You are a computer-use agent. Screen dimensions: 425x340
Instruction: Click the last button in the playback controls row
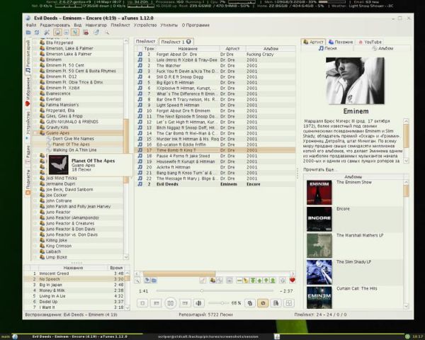(x=289, y=303)
